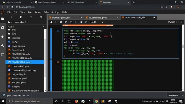The height and width of the screenshot is (104, 185).
Task: Open the running terminals and kernels tab
Action: point(3,28)
